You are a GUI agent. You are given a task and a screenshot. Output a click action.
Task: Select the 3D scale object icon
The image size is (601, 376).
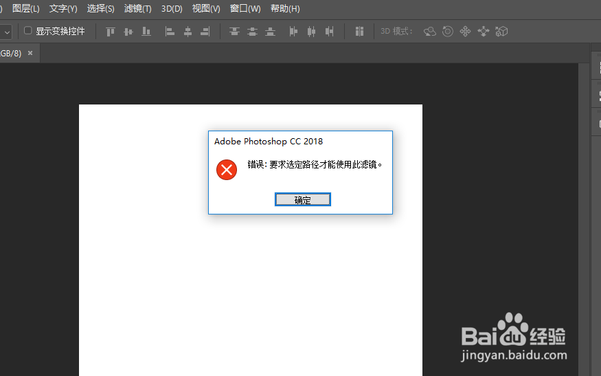point(501,32)
